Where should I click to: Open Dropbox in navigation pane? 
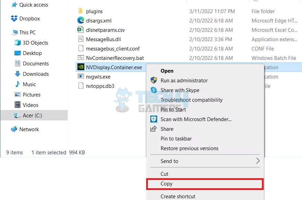(x=30, y=19)
